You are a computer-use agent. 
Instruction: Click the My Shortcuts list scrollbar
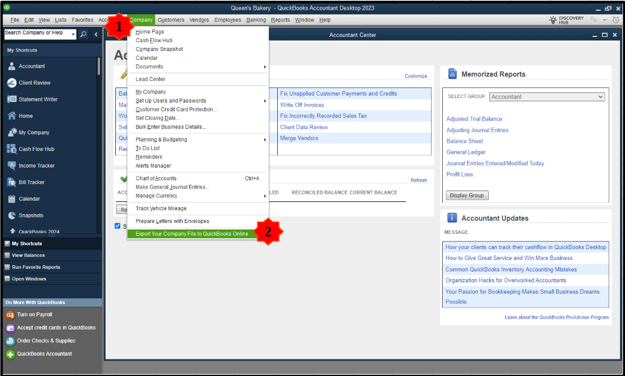click(x=99, y=66)
